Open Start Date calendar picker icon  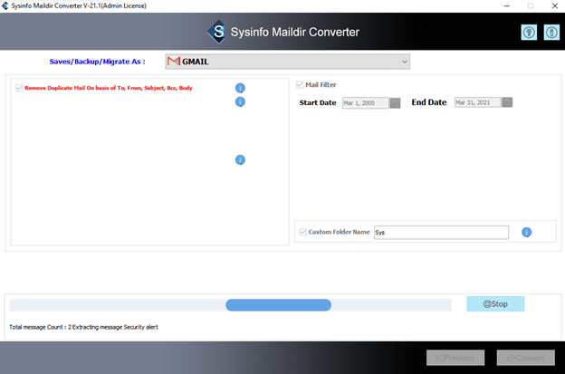point(396,103)
